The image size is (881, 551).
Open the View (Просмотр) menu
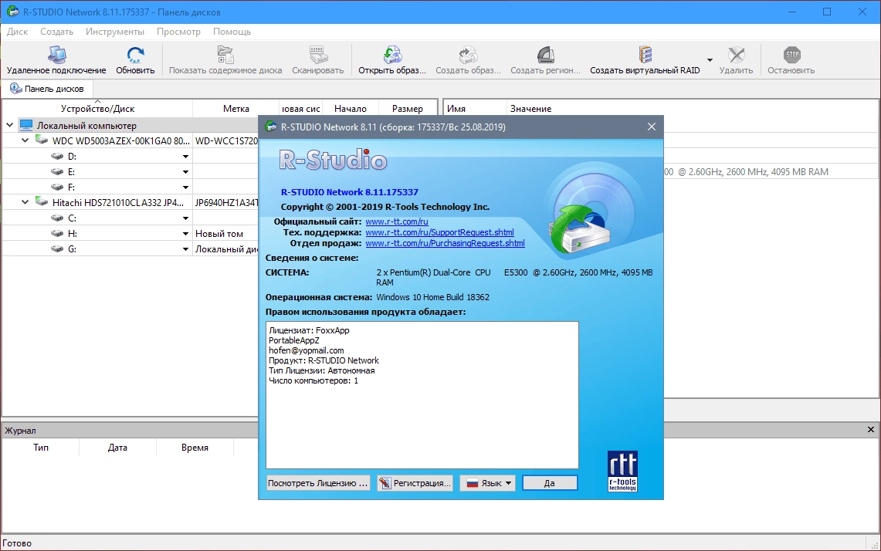click(178, 32)
